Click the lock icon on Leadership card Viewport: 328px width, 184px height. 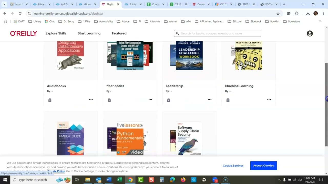pos(169,100)
